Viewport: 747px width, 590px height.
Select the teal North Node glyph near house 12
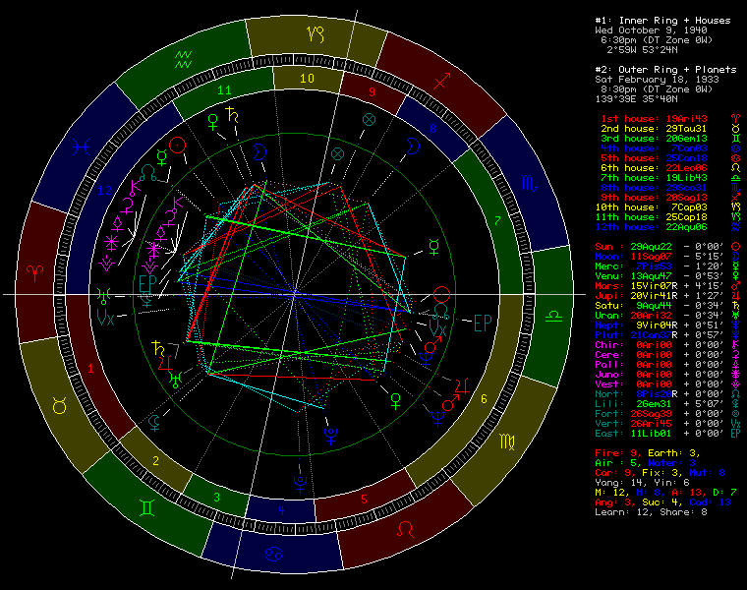[148, 172]
